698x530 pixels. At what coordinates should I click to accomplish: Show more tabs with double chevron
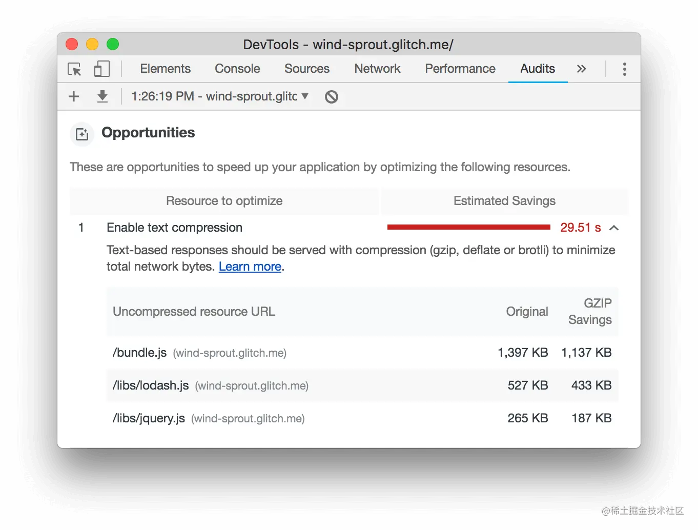(581, 69)
